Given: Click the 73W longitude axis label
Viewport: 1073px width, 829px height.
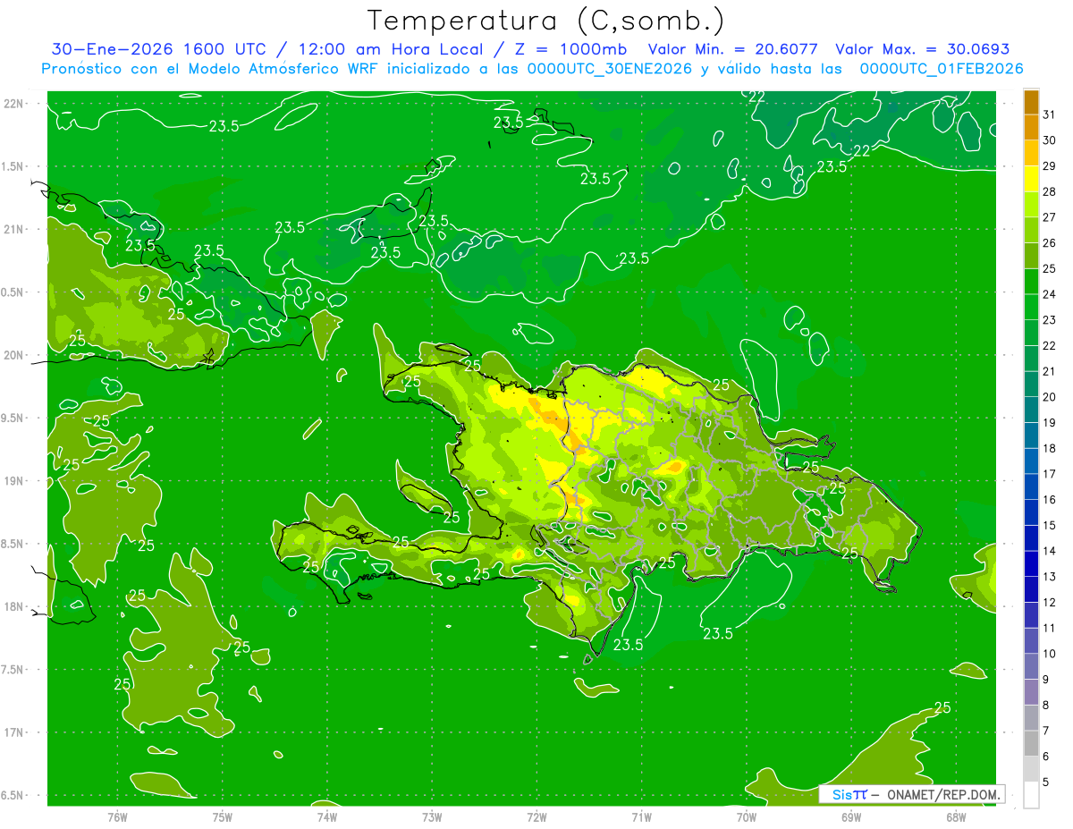Looking at the screenshot, I should 432,816.
